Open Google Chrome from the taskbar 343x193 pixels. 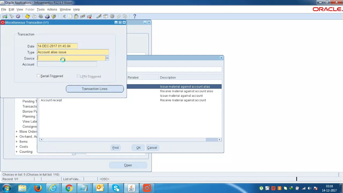pos(69,188)
